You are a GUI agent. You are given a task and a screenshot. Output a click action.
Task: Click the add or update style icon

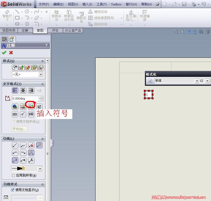tap(21, 67)
